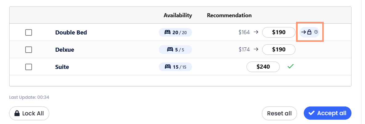Click the Delxue $190 recommended price field
The image size is (365, 124).
(x=279, y=50)
